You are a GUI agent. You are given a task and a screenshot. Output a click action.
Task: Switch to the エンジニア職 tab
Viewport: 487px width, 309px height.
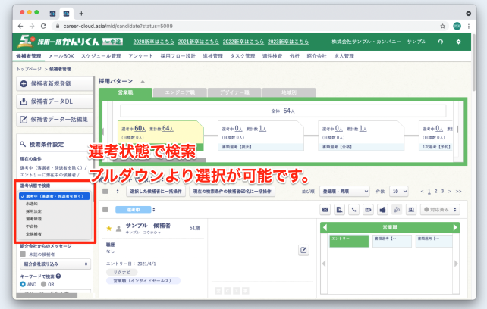[180, 92]
